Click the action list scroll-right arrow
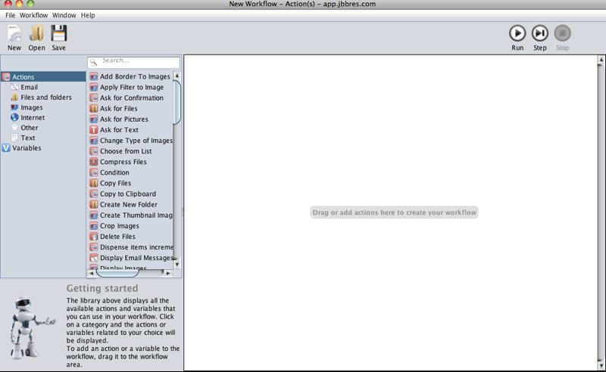 click(167, 273)
